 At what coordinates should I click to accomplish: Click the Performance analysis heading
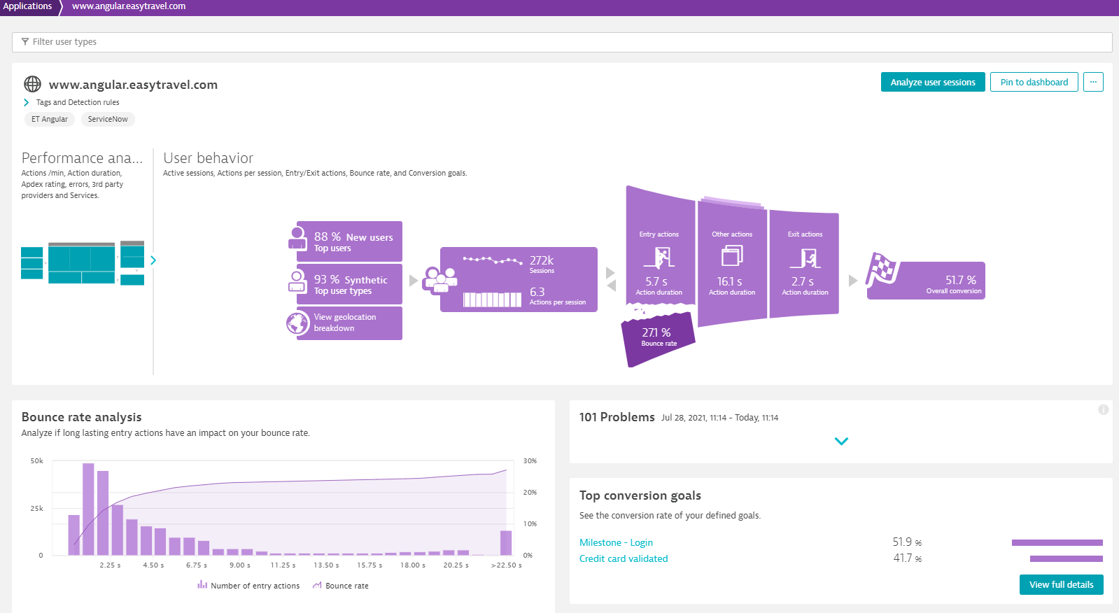82,158
